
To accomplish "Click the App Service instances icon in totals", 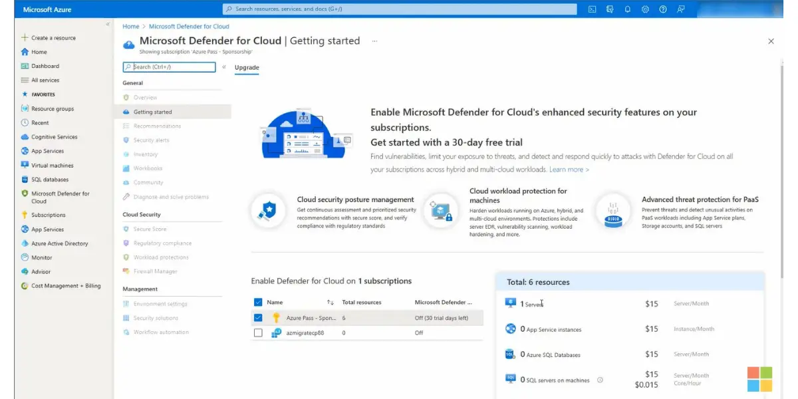I will coord(510,329).
